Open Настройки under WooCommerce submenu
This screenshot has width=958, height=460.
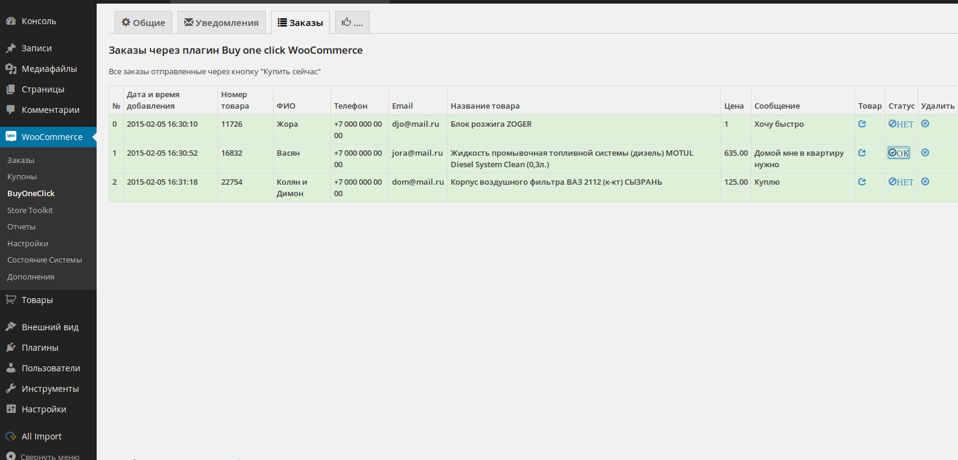(28, 244)
